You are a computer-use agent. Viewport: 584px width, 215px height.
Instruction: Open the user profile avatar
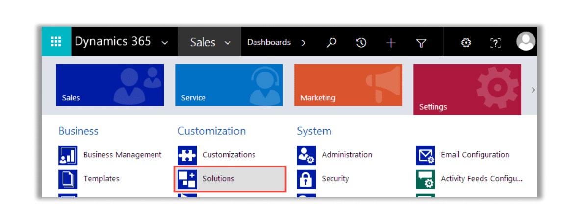pos(526,42)
